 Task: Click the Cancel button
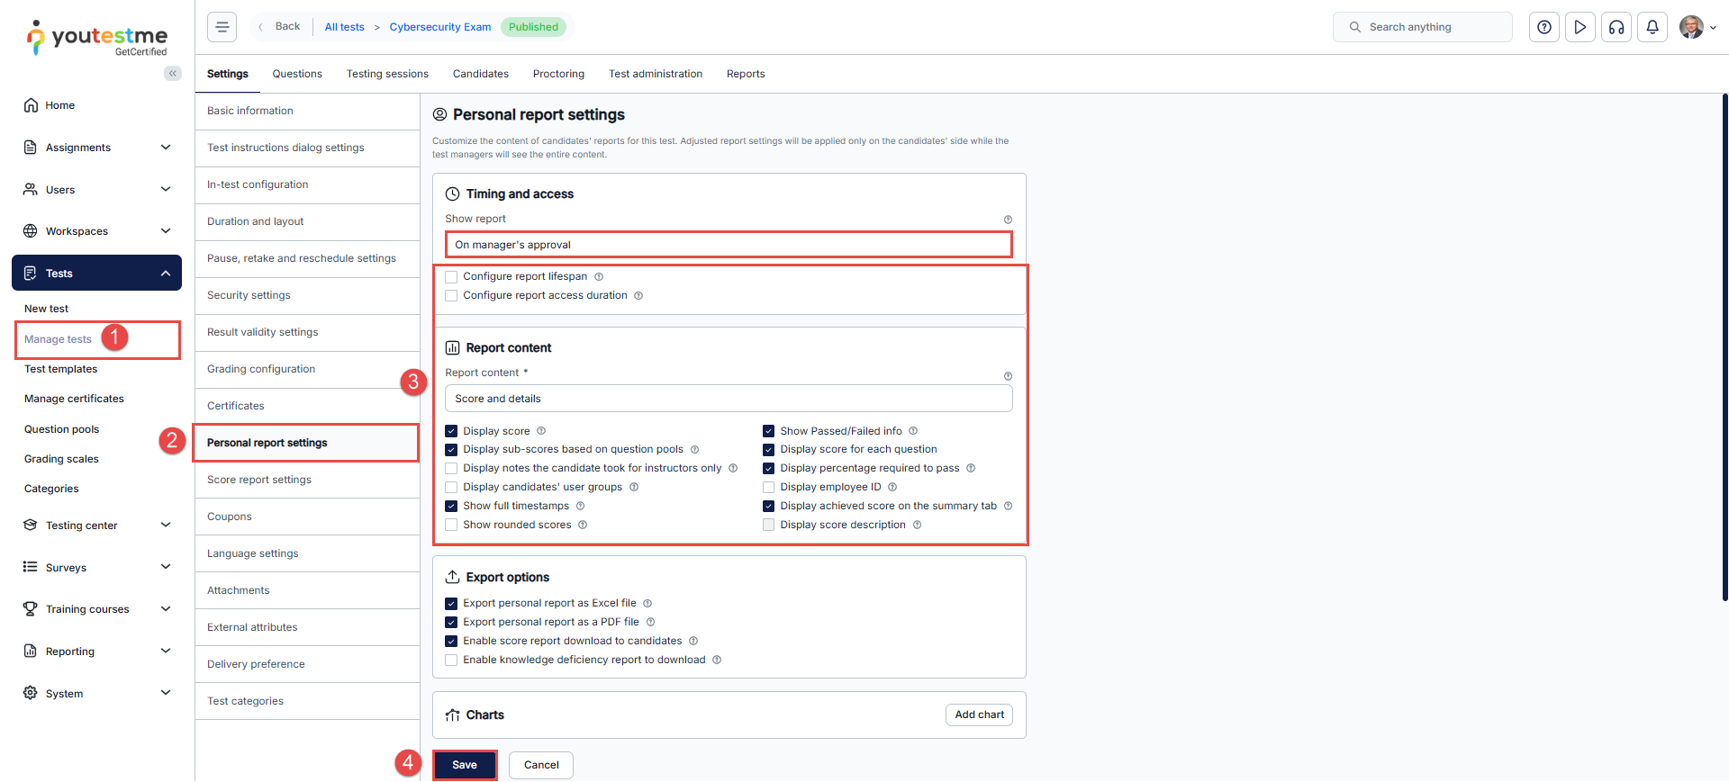pyautogui.click(x=541, y=765)
